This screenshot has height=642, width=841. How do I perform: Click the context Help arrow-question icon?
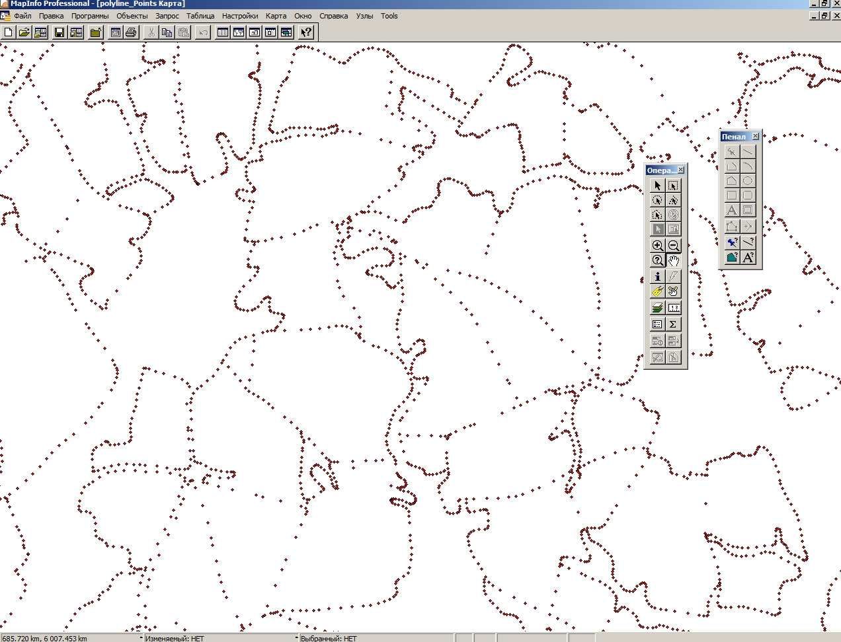(x=305, y=32)
